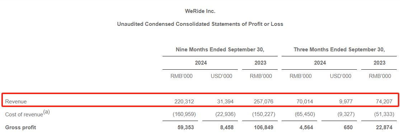This screenshot has width=400, height=135.
Task: Select the Revenue row label
Action: click(16, 102)
